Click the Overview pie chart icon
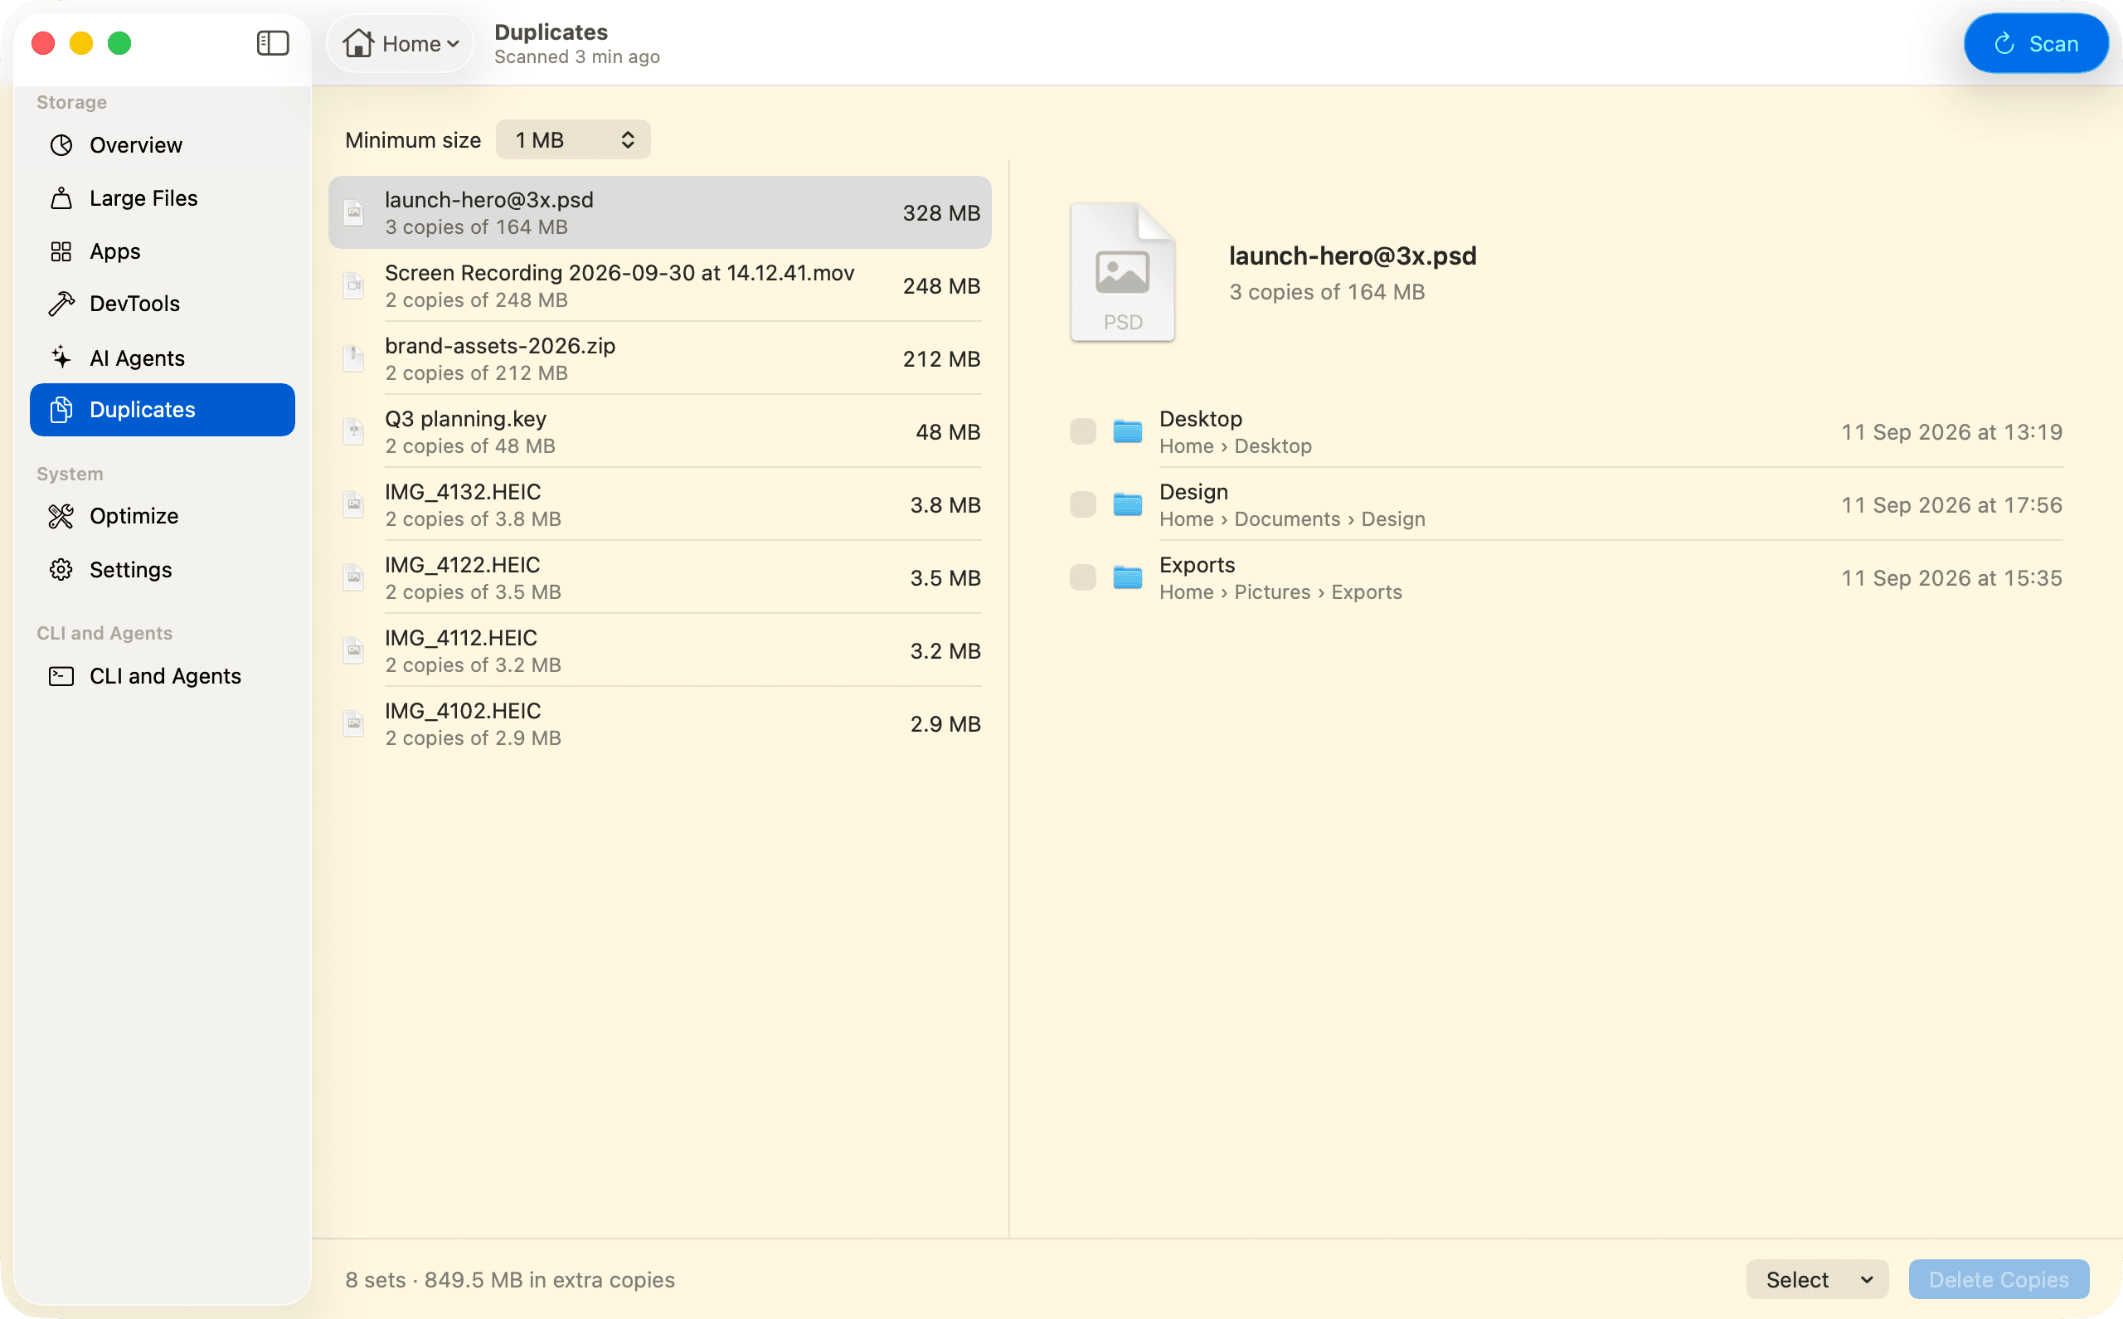The width and height of the screenshot is (2123, 1319). [x=61, y=145]
